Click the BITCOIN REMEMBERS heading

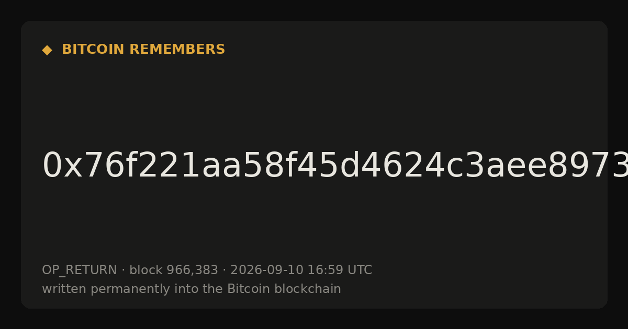(143, 50)
